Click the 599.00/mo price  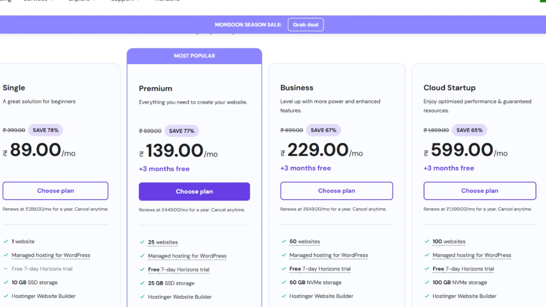[465, 150]
